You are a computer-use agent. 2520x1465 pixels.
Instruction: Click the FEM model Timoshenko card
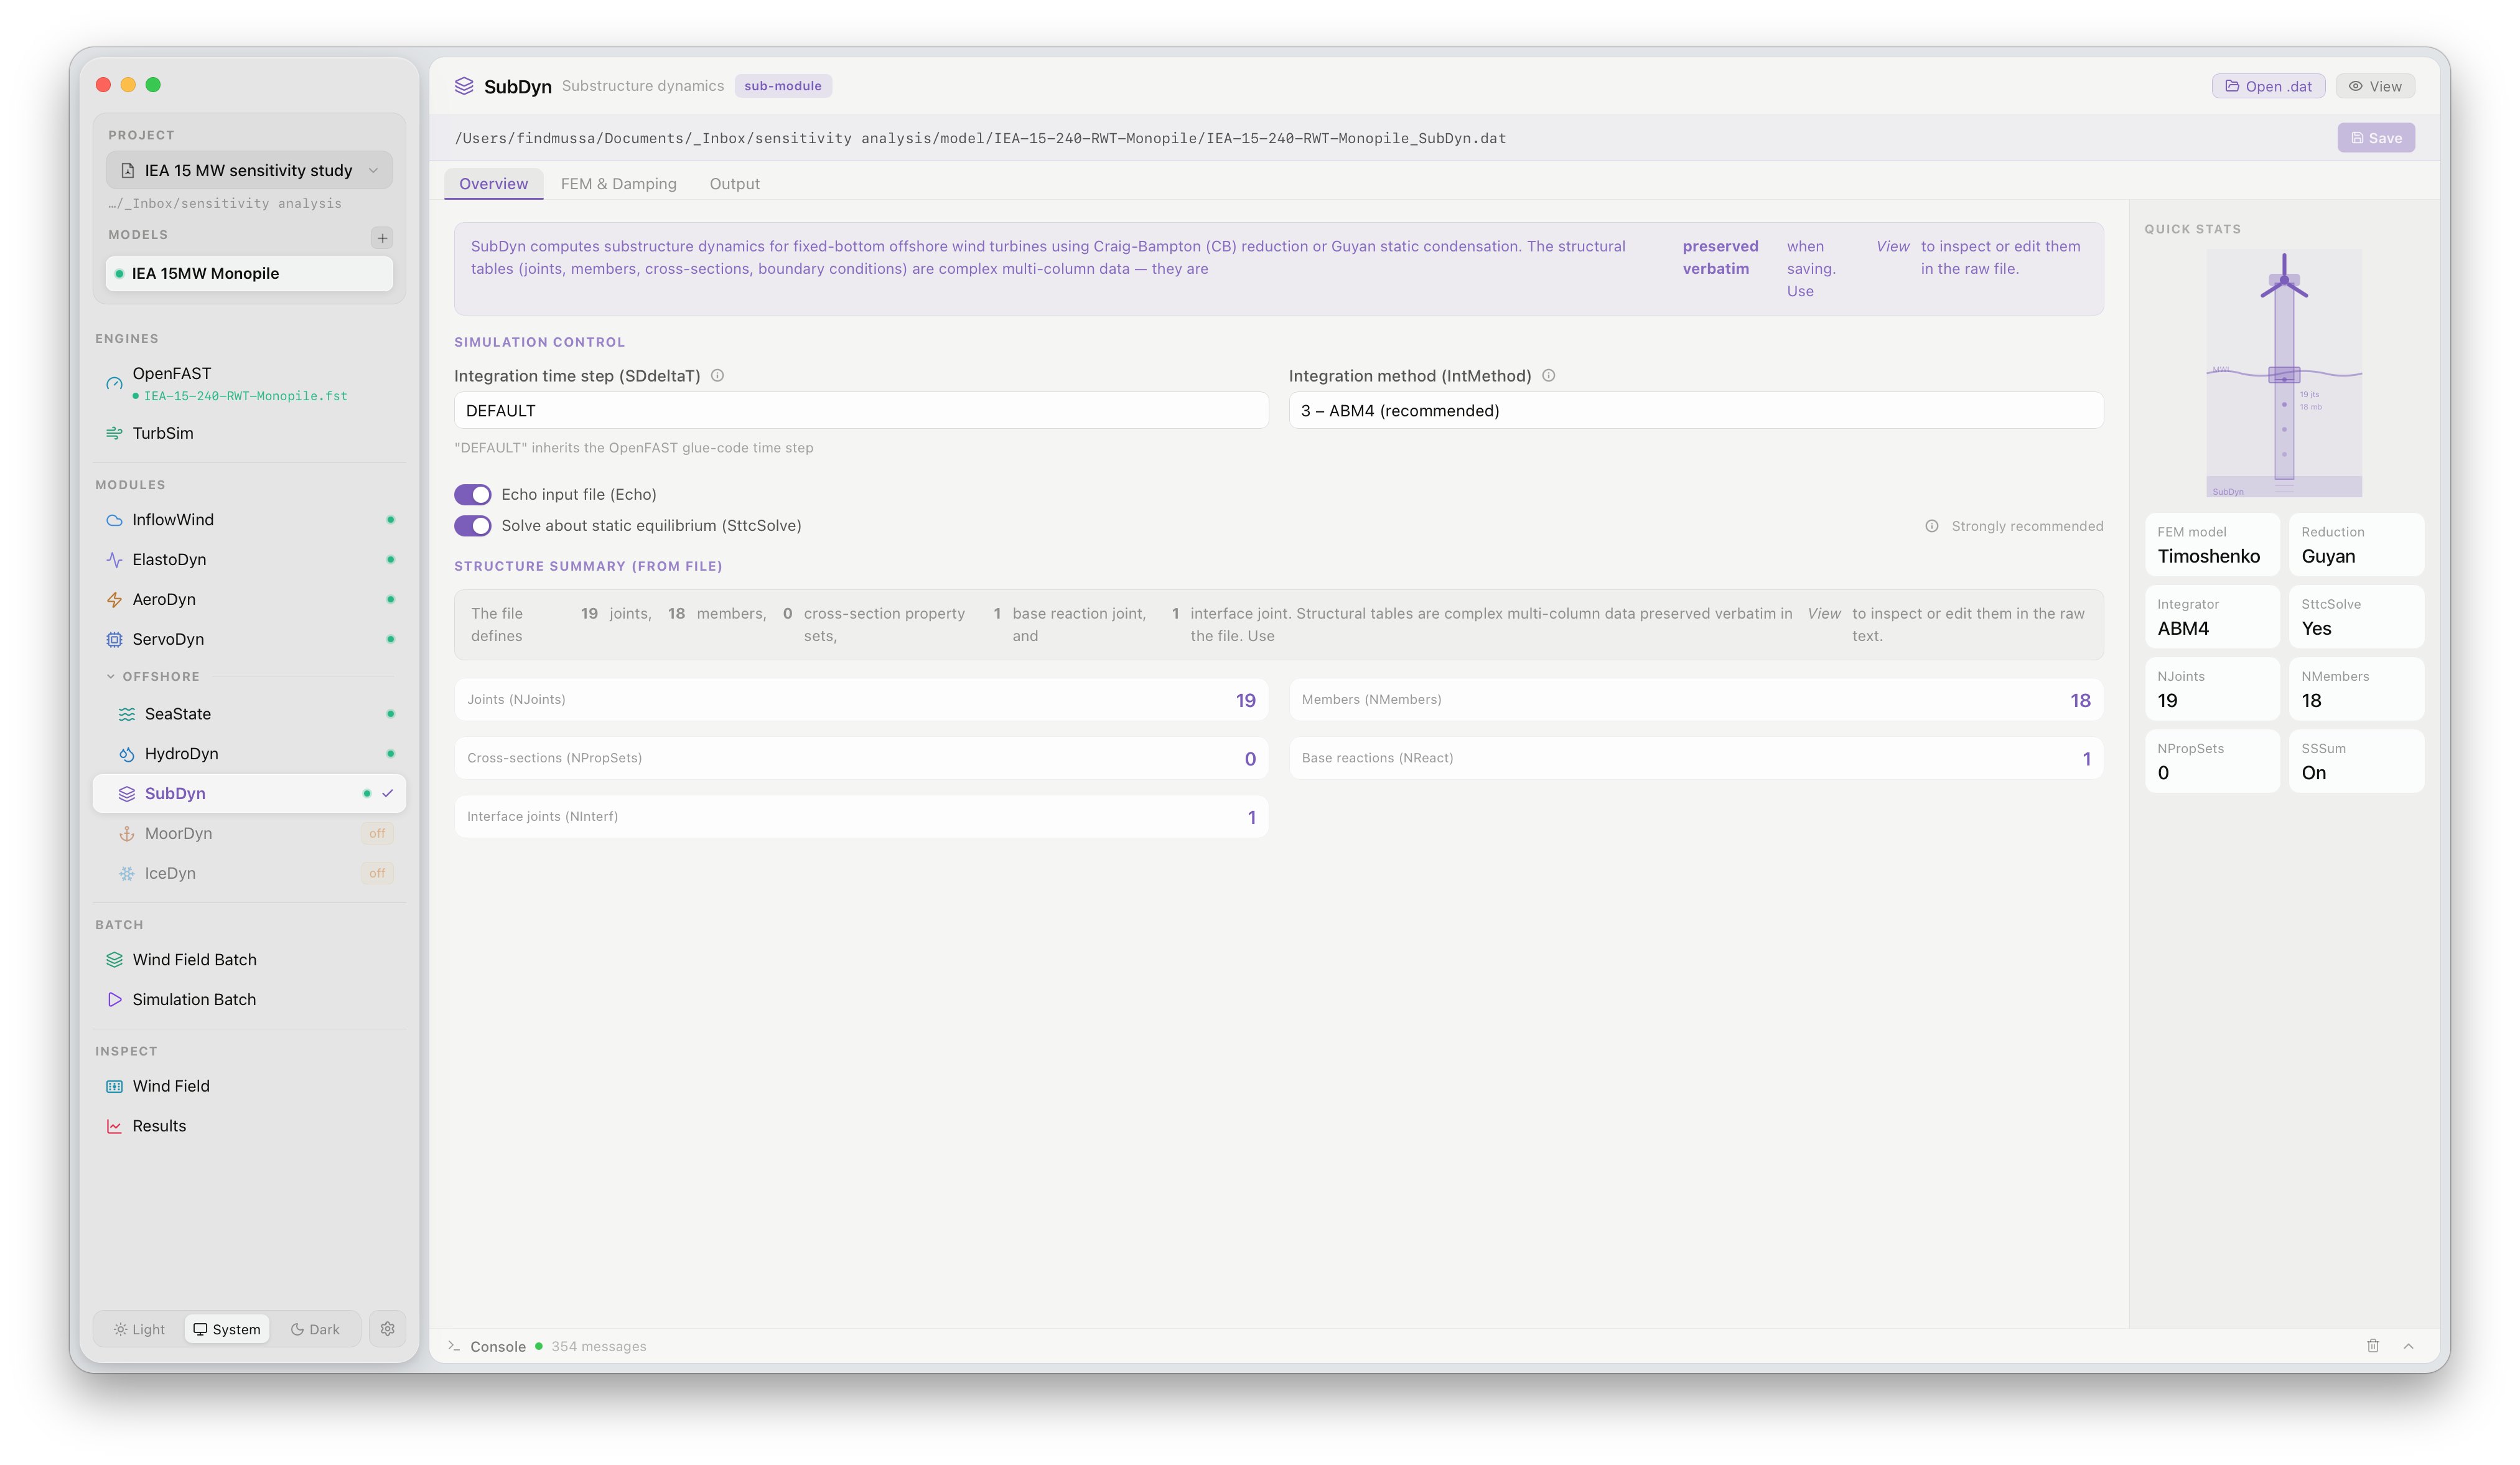coord(2212,545)
